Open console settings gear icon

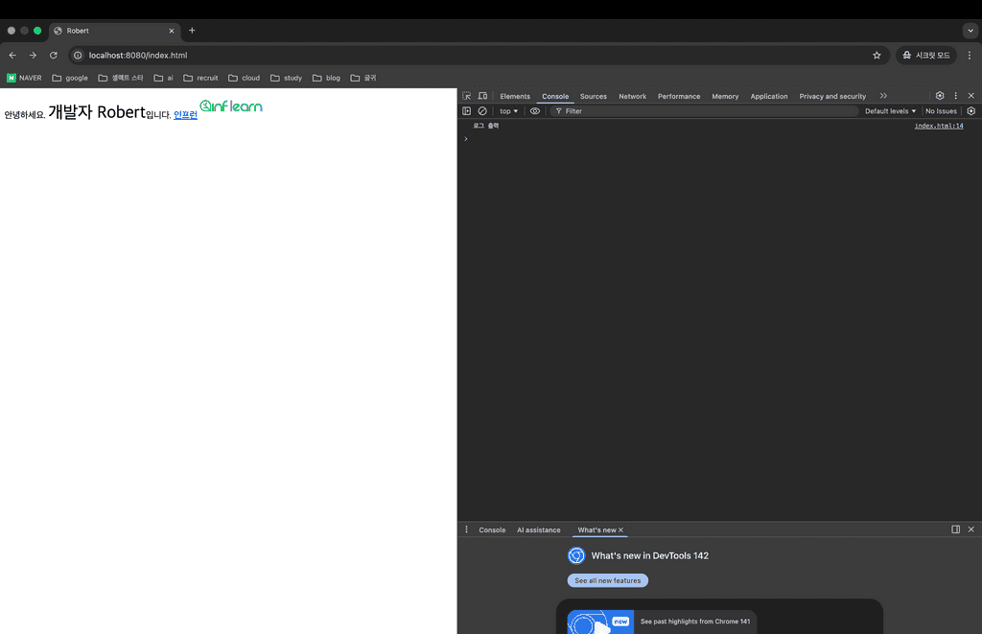tap(970, 111)
